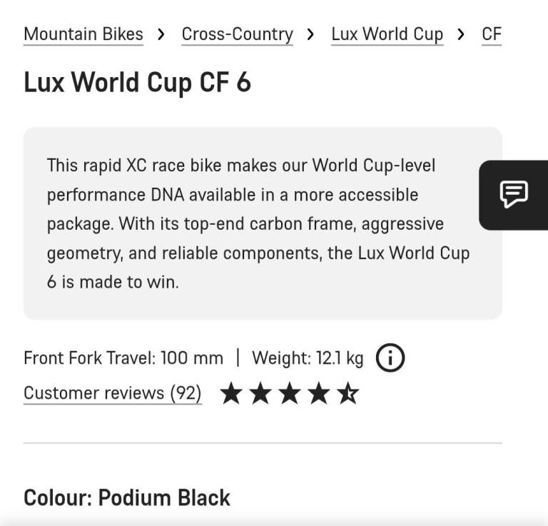The height and width of the screenshot is (526, 548).
Task: Click the chevron after Lux World Cup
Action: pos(462,34)
